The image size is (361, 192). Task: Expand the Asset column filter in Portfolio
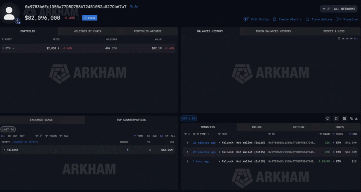3,39
